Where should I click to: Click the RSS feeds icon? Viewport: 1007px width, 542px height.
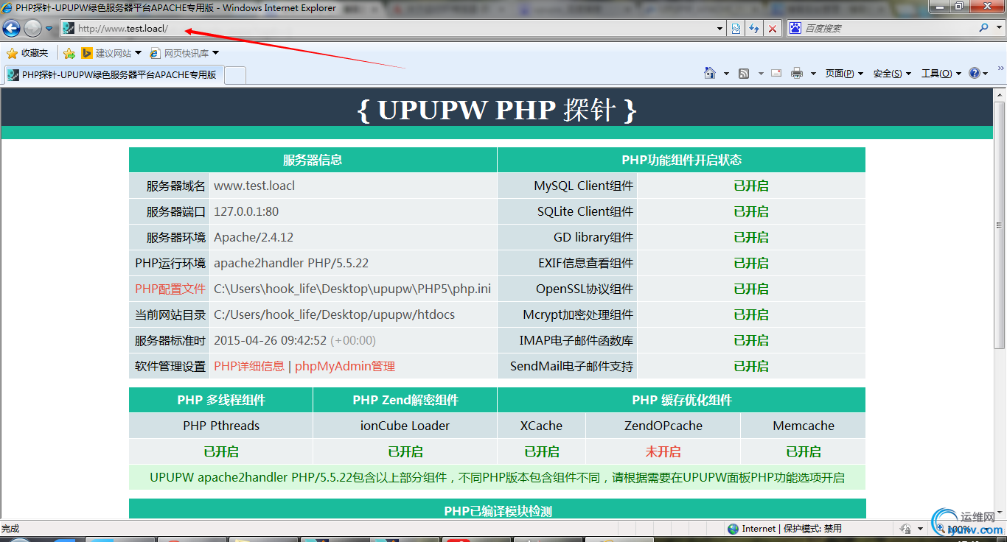point(745,73)
